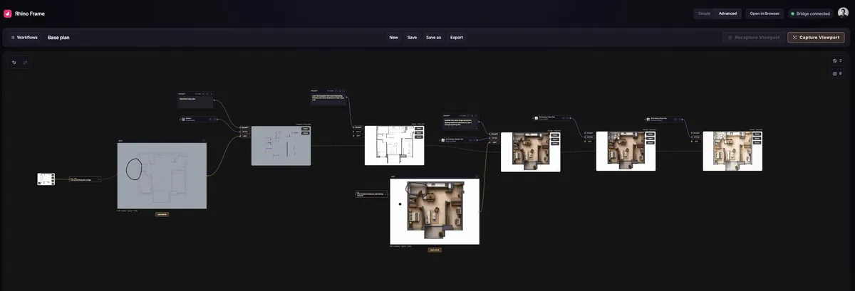Select the white line-drawing floor plan node

(x=394, y=145)
